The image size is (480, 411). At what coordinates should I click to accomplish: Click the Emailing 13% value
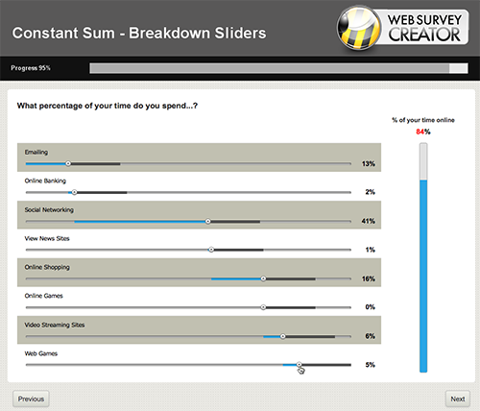click(369, 164)
